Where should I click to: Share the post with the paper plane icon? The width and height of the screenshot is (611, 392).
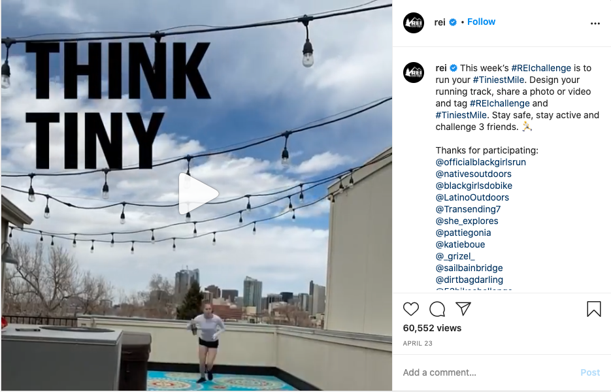463,308
